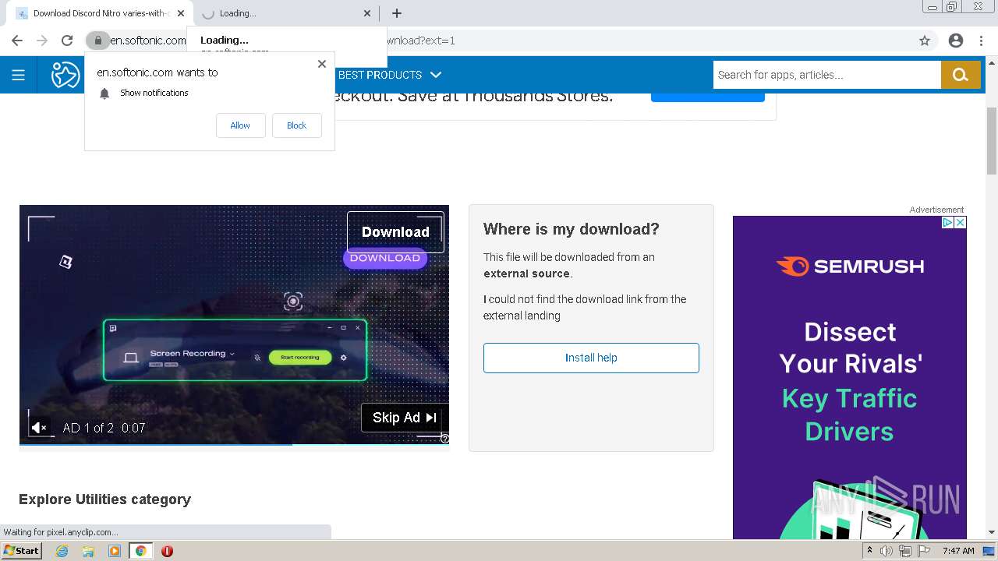This screenshot has width=998, height=561.
Task: Open a new tab with the plus icon
Action: pos(397,13)
